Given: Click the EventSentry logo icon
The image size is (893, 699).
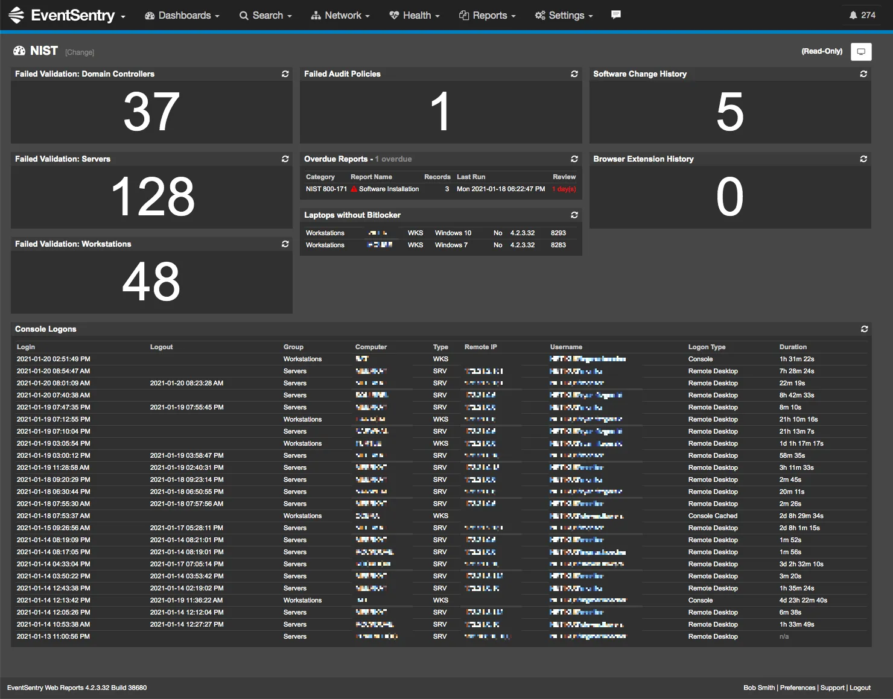Looking at the screenshot, I should point(17,15).
